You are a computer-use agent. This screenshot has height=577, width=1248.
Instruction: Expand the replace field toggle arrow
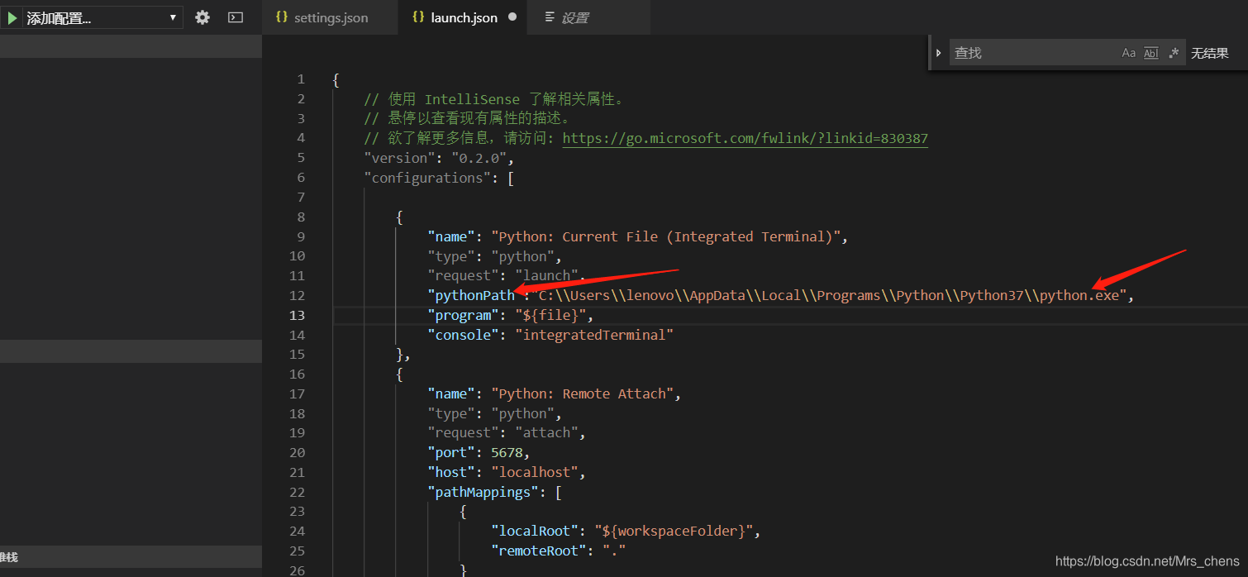(939, 53)
